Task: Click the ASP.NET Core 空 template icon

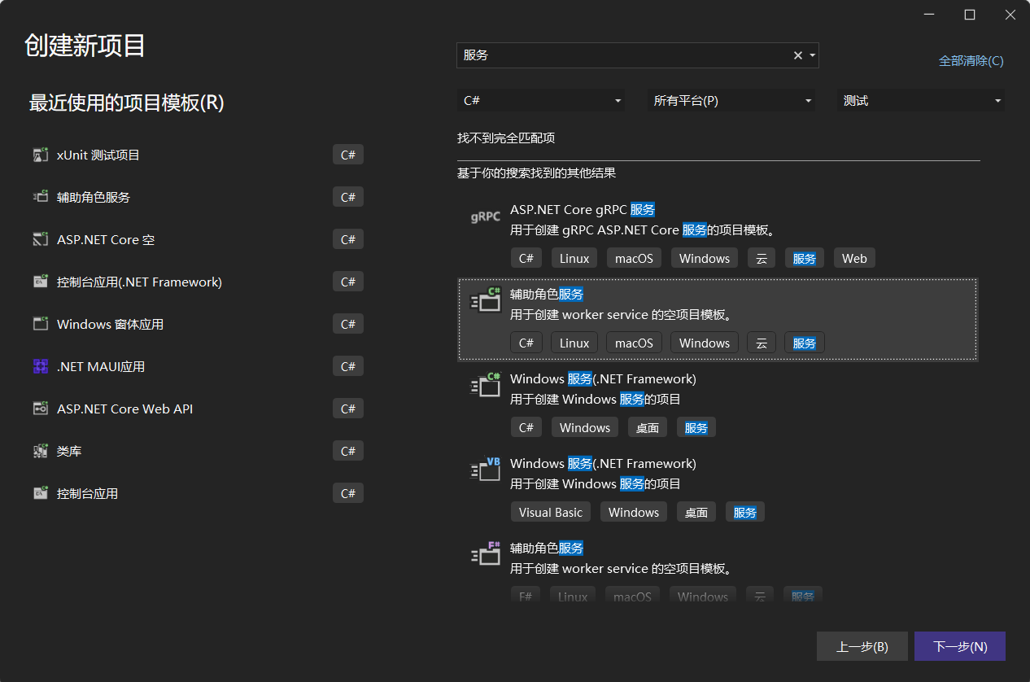Action: click(41, 239)
